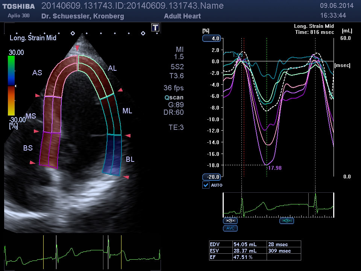Click the red arrow marker near AS segment
Screen dimensions: 361x271
(x=37, y=96)
